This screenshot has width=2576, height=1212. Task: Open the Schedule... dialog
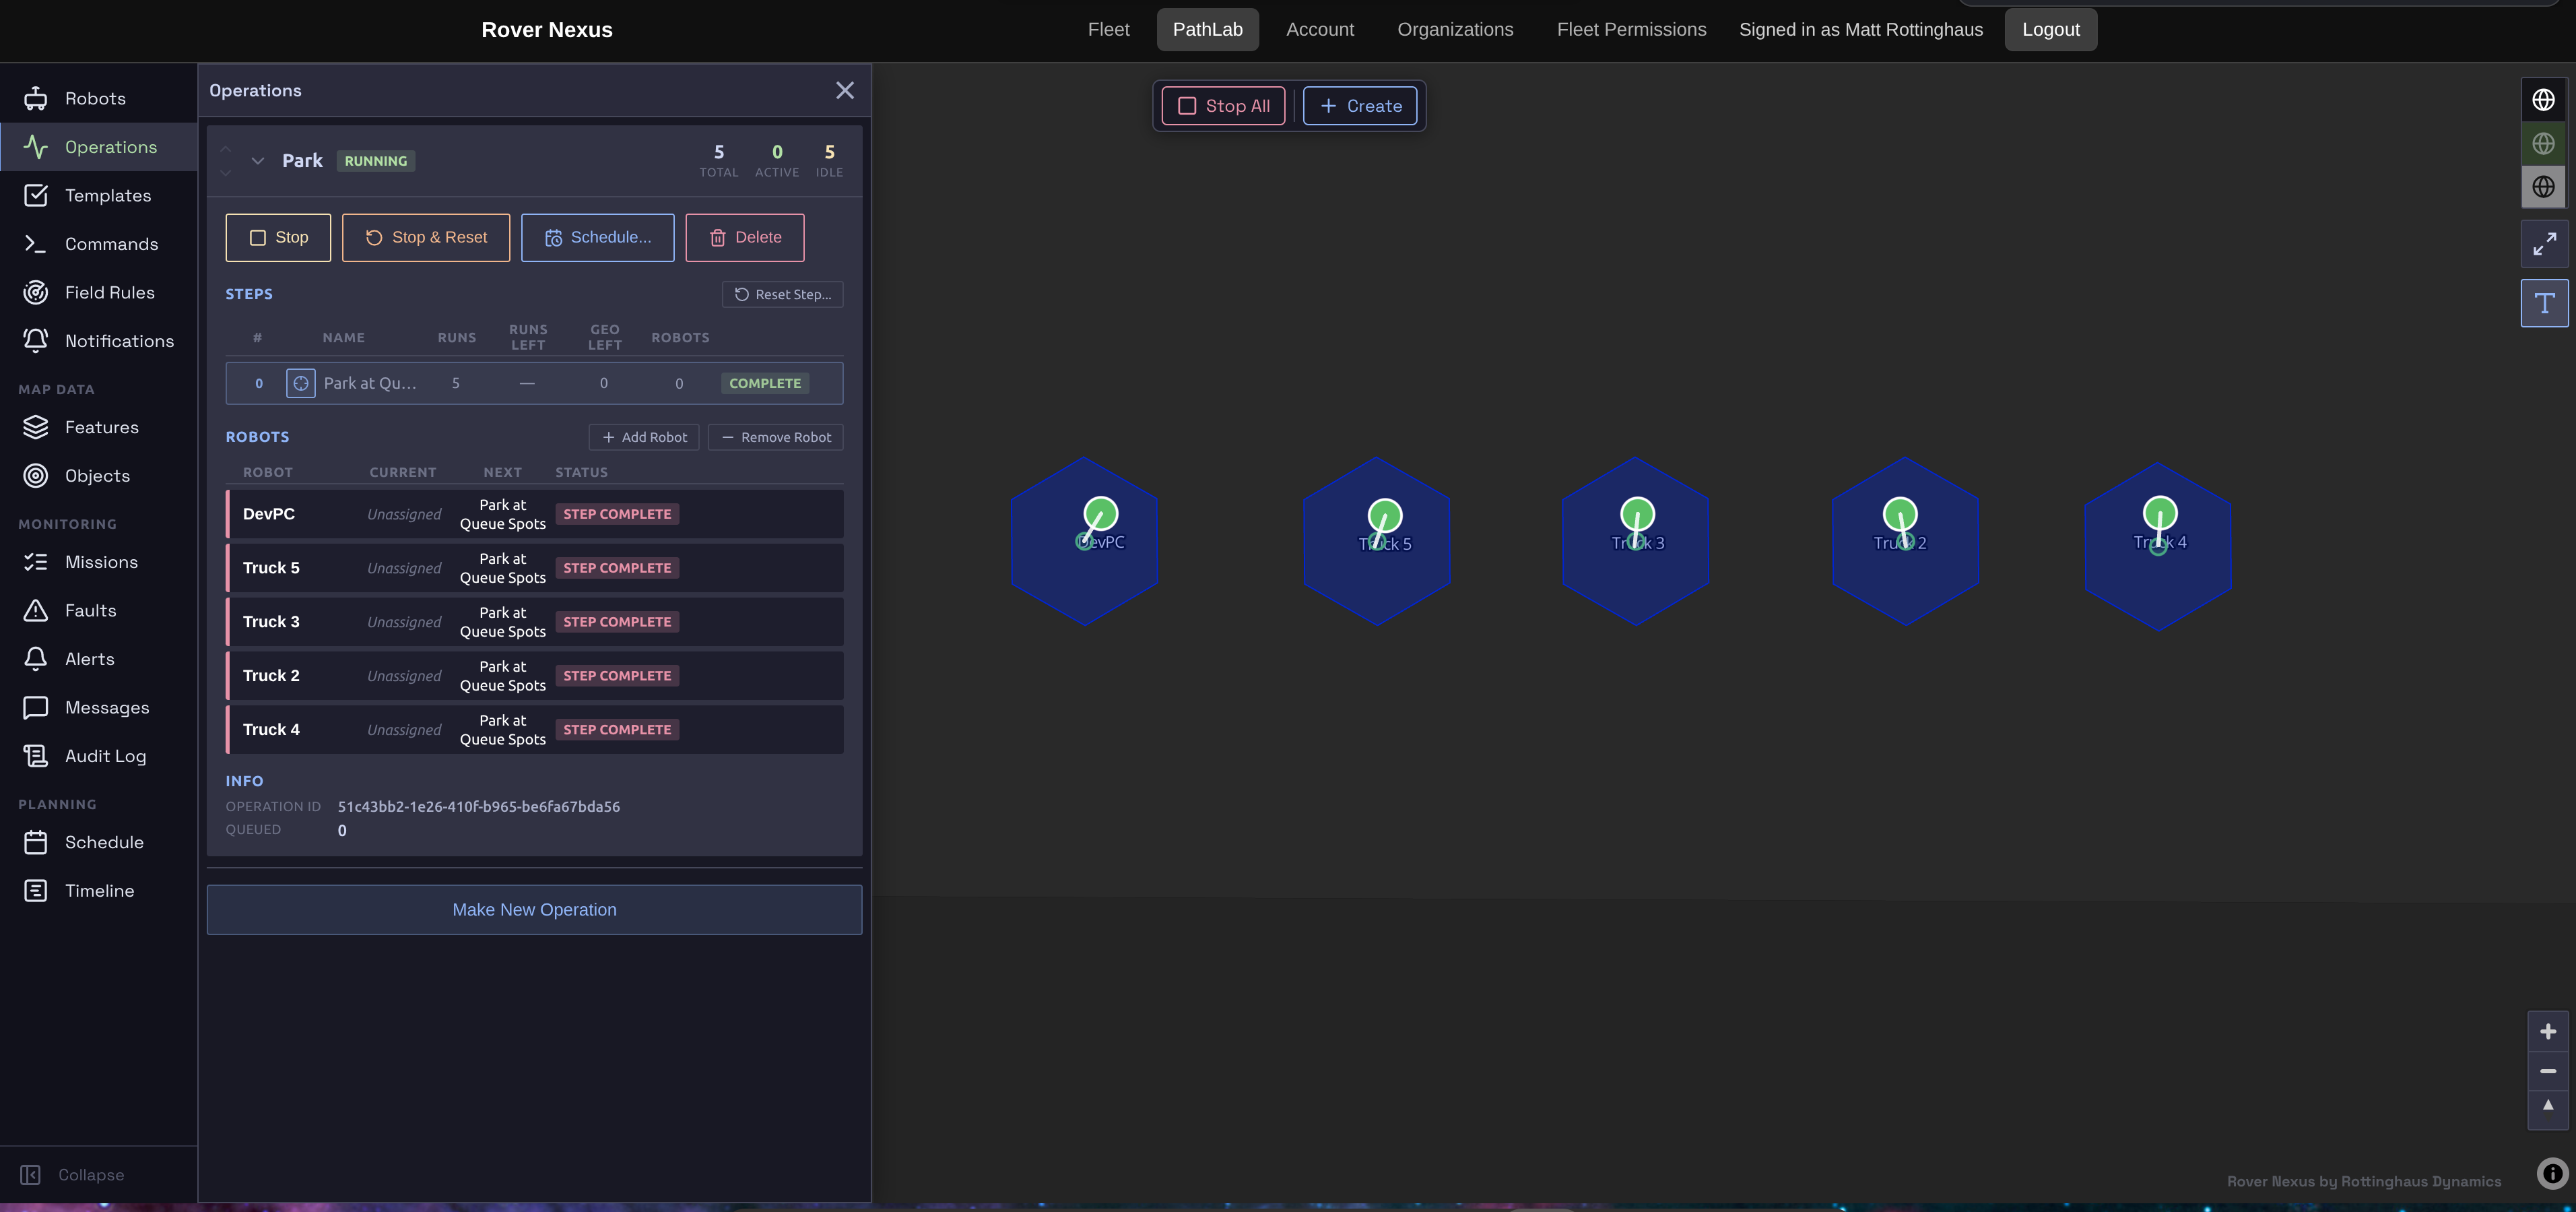597,238
